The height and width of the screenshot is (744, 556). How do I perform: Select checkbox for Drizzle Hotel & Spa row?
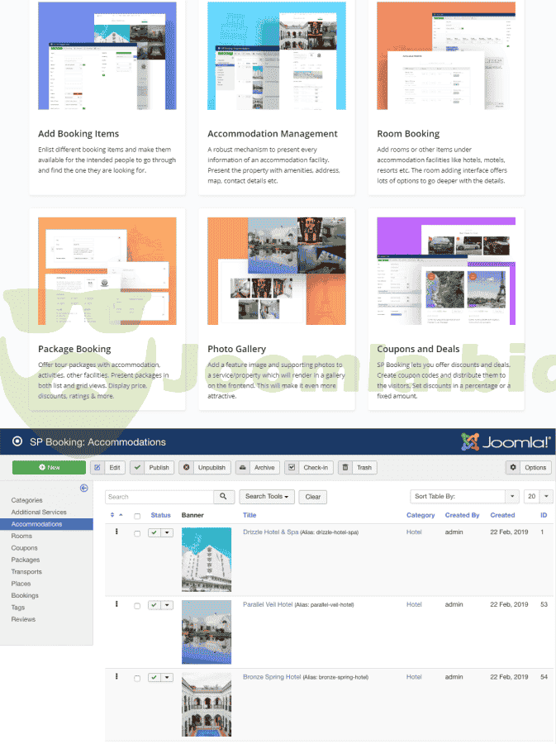click(x=137, y=533)
